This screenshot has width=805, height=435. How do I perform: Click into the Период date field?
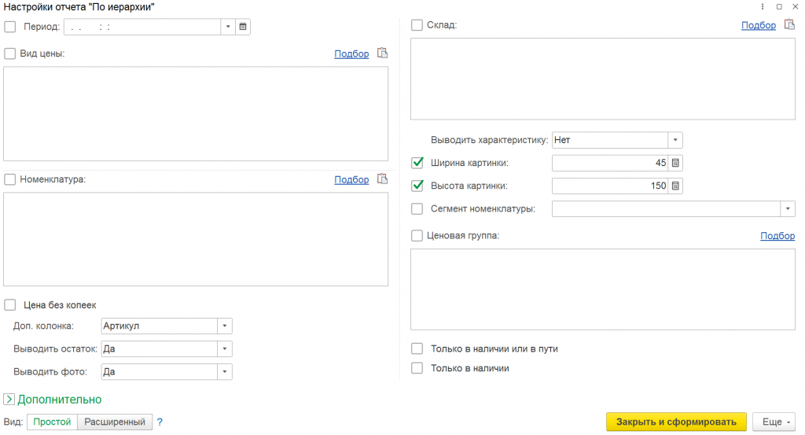click(142, 27)
